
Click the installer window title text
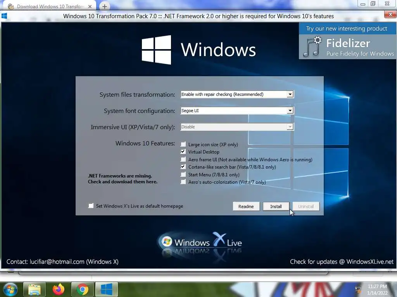[x=198, y=16]
